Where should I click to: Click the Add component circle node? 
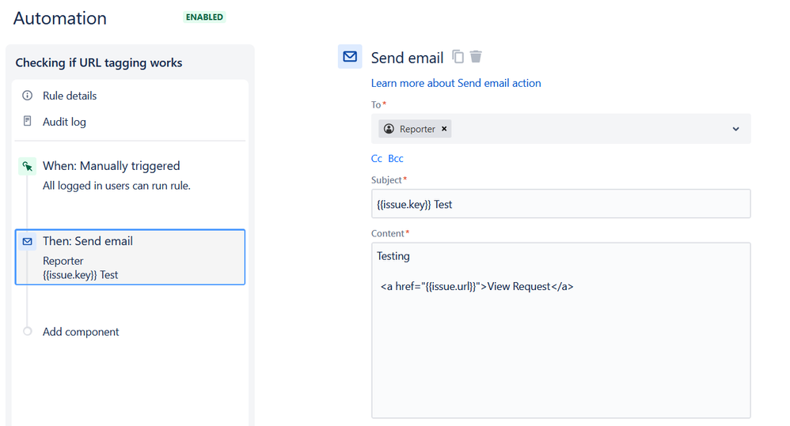(27, 331)
